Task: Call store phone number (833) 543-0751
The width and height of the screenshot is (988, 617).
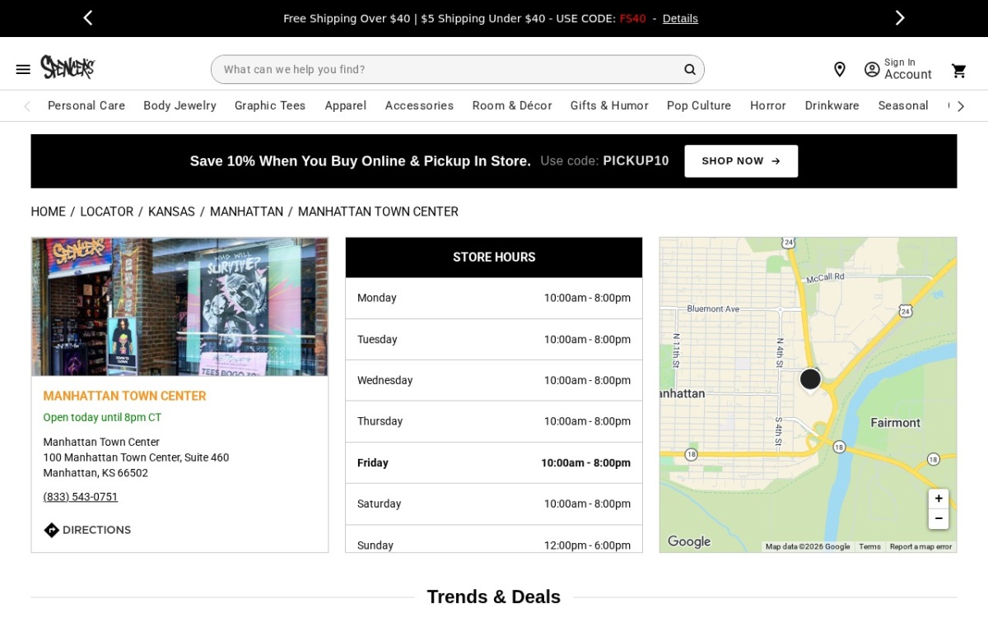Action: coord(81,497)
